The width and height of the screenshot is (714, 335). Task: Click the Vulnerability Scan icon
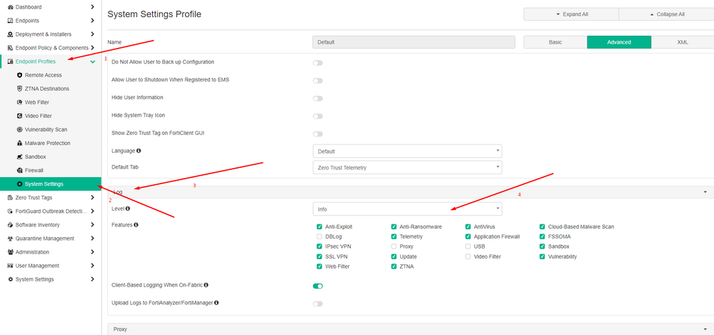[x=19, y=129]
